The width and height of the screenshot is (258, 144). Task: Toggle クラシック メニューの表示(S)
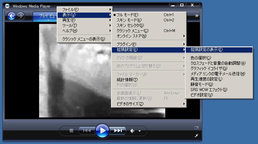tap(85, 39)
